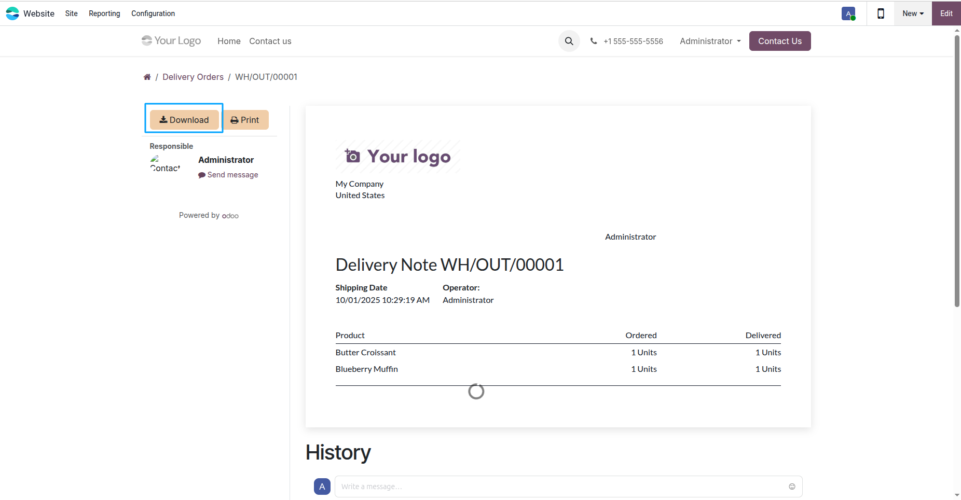Viewport: 961px width, 500px height.
Task: Open the New dropdown menu
Action: (x=913, y=13)
